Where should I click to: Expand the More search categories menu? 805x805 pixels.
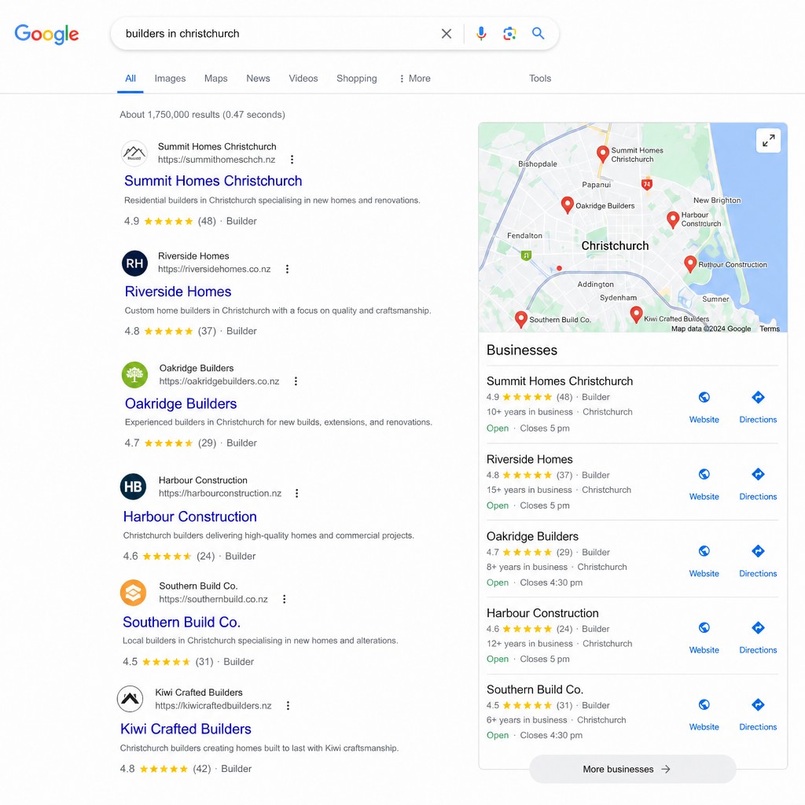point(415,79)
